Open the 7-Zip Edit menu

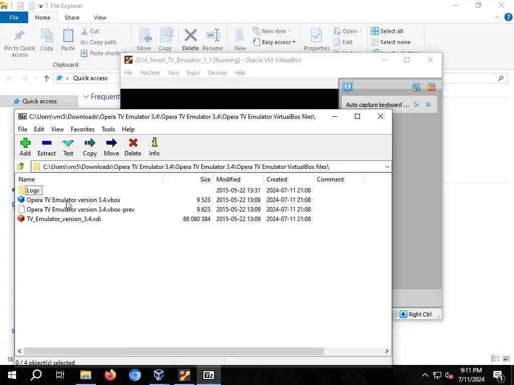click(39, 129)
